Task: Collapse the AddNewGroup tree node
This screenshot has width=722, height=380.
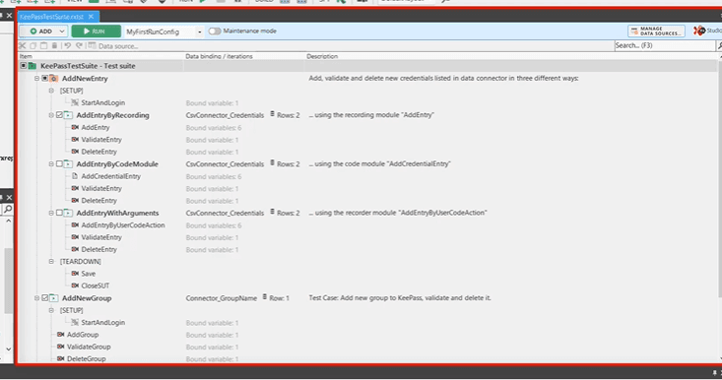Action: (36, 298)
